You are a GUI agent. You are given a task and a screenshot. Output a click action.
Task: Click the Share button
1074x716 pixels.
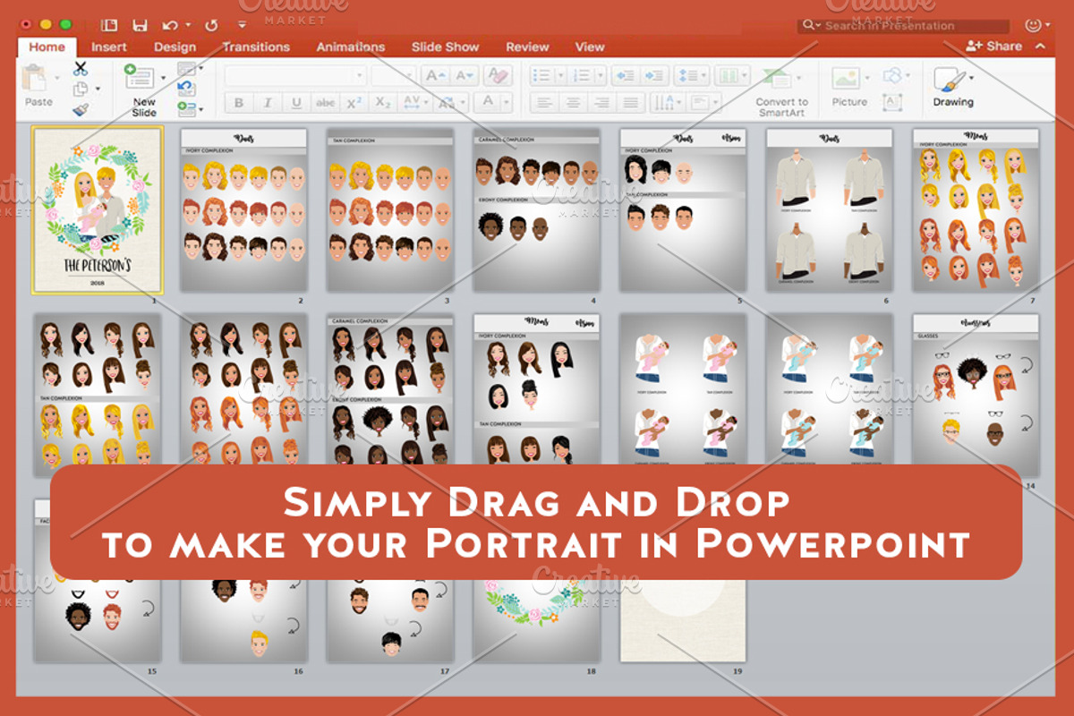pos(993,47)
